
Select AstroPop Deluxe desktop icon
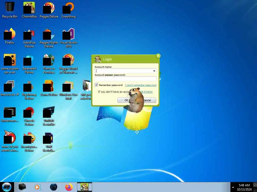[29, 38]
